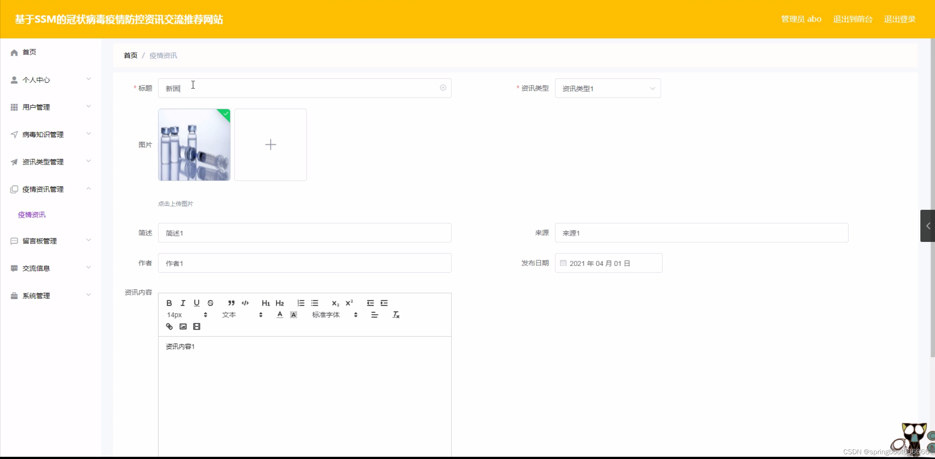
Task: Pick a text color with font color icon
Action: coord(280,315)
